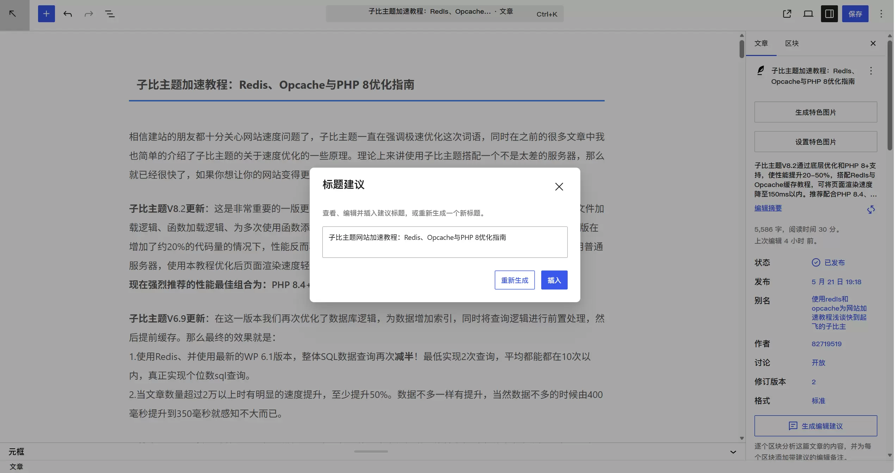Undo the last change

click(68, 14)
